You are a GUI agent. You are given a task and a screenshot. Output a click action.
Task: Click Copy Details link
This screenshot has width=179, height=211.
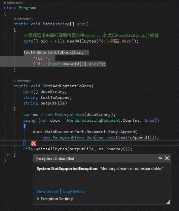point(74,191)
